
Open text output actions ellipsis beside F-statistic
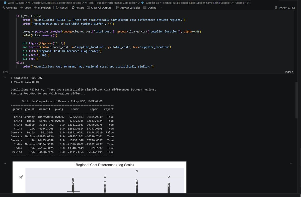coord(5,78)
